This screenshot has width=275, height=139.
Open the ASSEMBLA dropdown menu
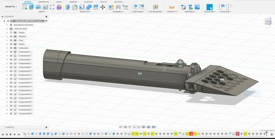pyautogui.click(x=118, y=12)
